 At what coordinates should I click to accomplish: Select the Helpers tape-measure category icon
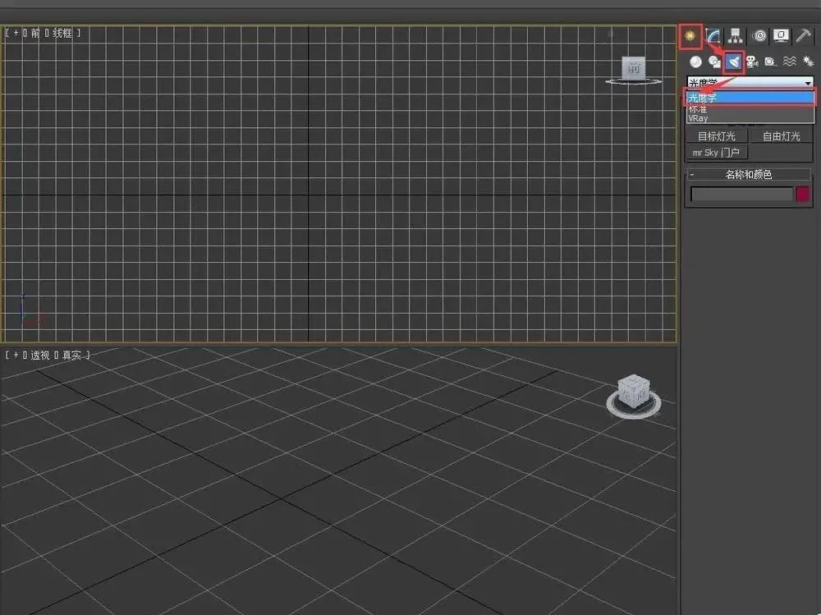pos(770,62)
